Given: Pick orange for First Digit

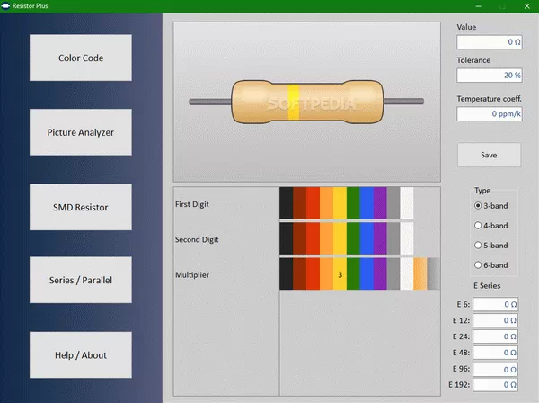Looking at the screenshot, I should tap(326, 203).
